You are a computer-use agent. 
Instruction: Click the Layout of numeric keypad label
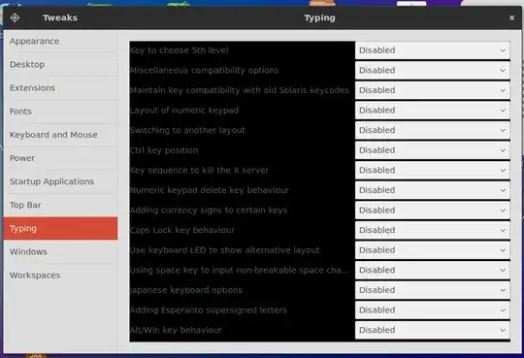(184, 111)
